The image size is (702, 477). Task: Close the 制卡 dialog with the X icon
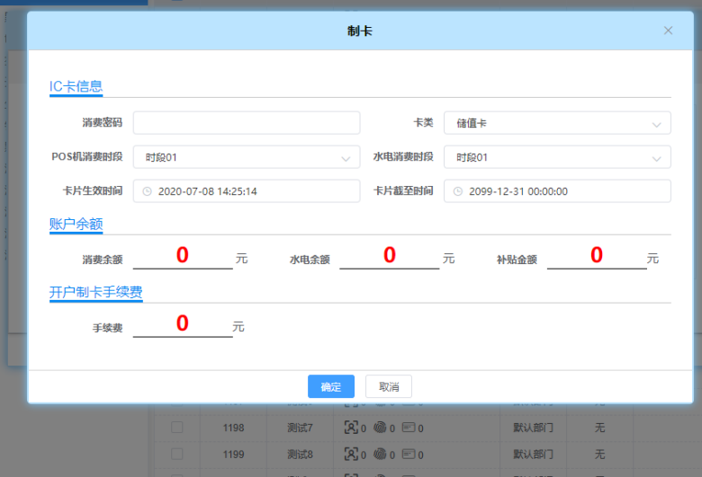click(668, 31)
